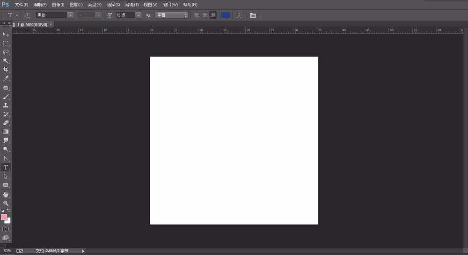This screenshot has width=468, height=255.
Task: Select the Eraser tool
Action: pos(6,123)
